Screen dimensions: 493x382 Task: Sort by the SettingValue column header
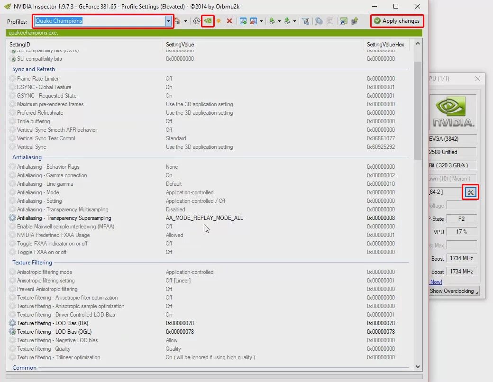pyautogui.click(x=263, y=45)
